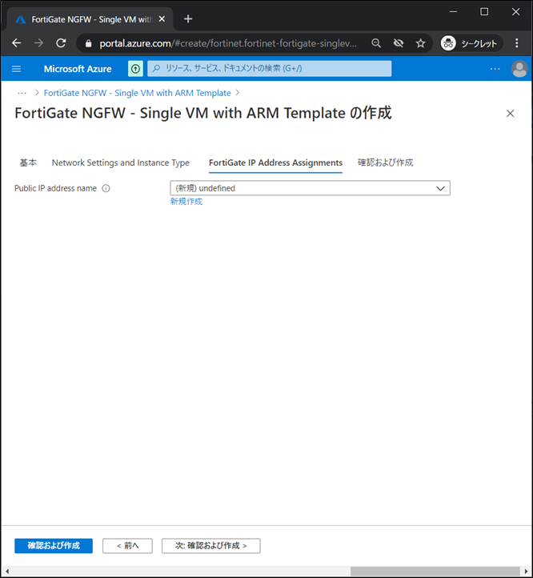Click the horizontal scrollbar thumb
Viewport: 533px width, 578px height.
pos(435,571)
